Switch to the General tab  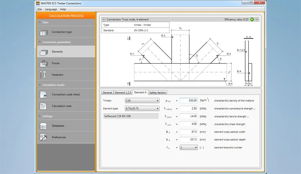click(107, 92)
